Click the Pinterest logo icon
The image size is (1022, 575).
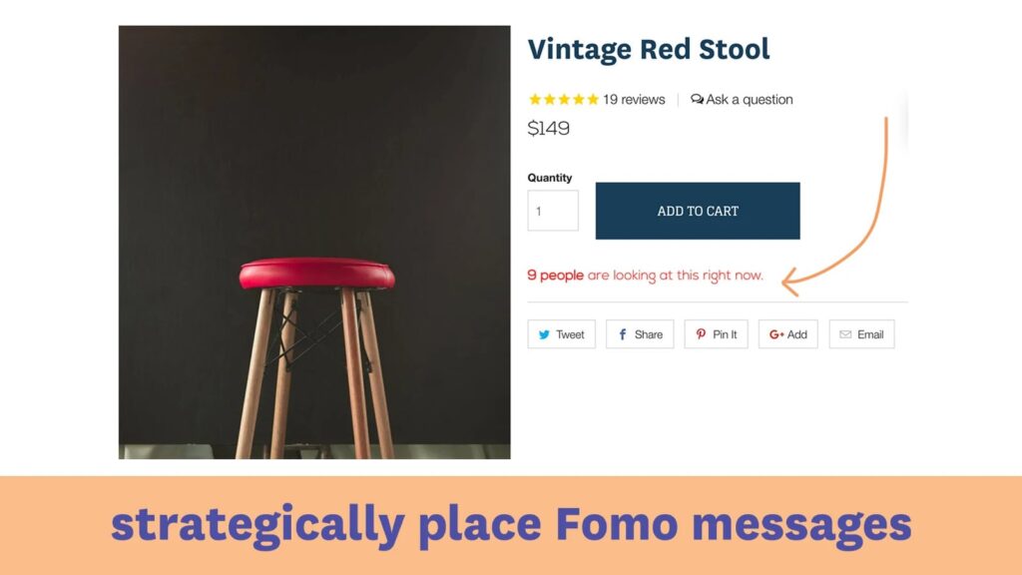(701, 333)
